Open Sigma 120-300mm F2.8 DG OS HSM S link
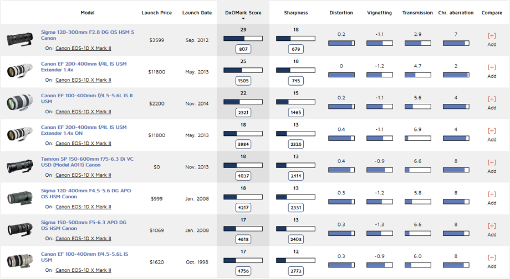This screenshot has height=279, width=510. tap(88, 35)
